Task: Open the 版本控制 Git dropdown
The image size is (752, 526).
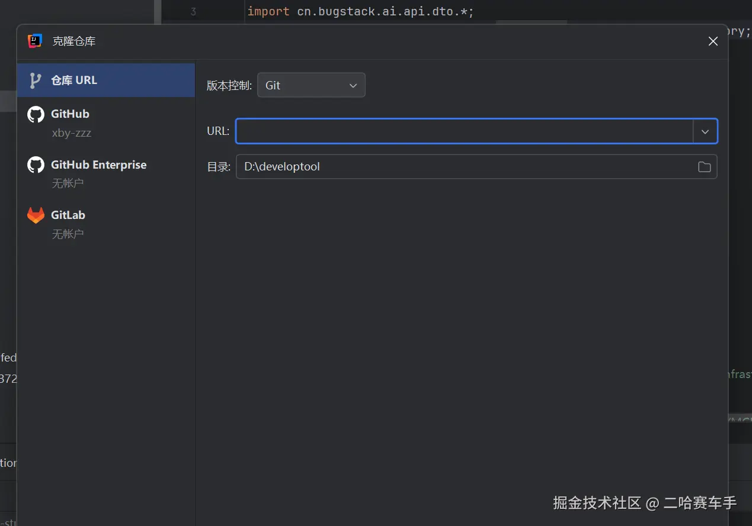Action: [x=311, y=85]
